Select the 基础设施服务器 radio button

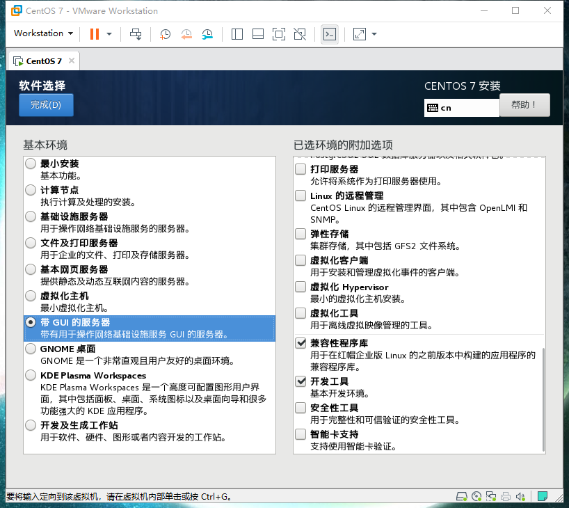tap(31, 216)
